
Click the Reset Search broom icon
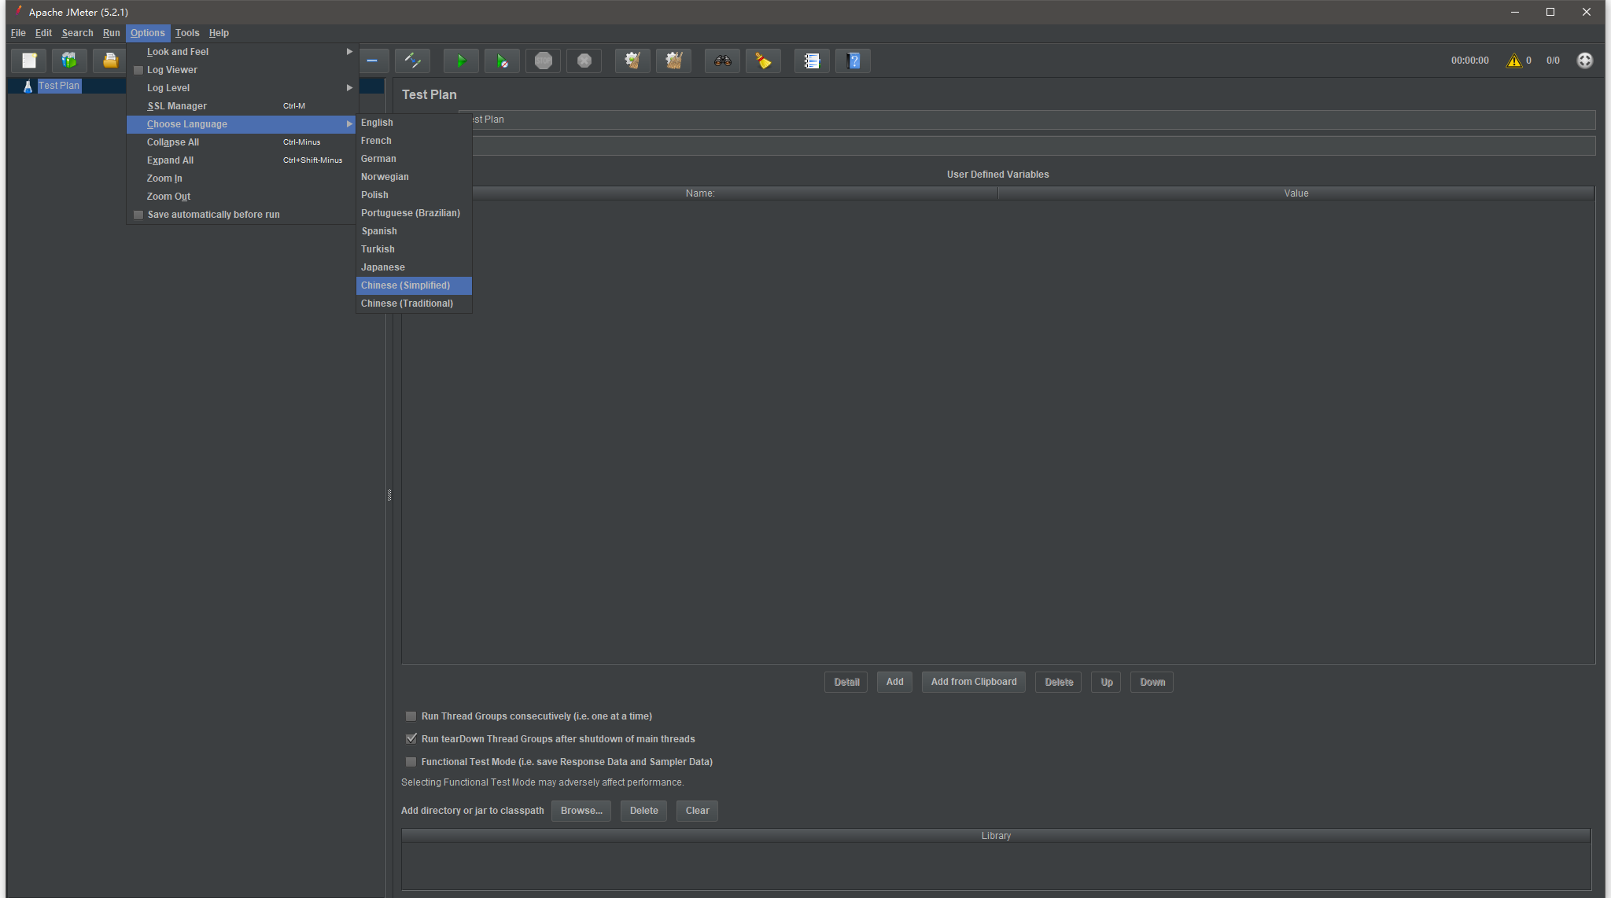[x=763, y=61]
